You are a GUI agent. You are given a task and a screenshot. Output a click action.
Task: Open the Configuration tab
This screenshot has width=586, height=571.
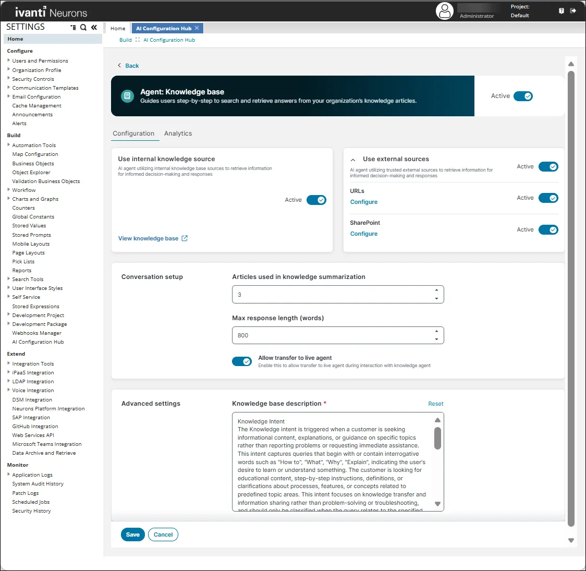coord(133,133)
